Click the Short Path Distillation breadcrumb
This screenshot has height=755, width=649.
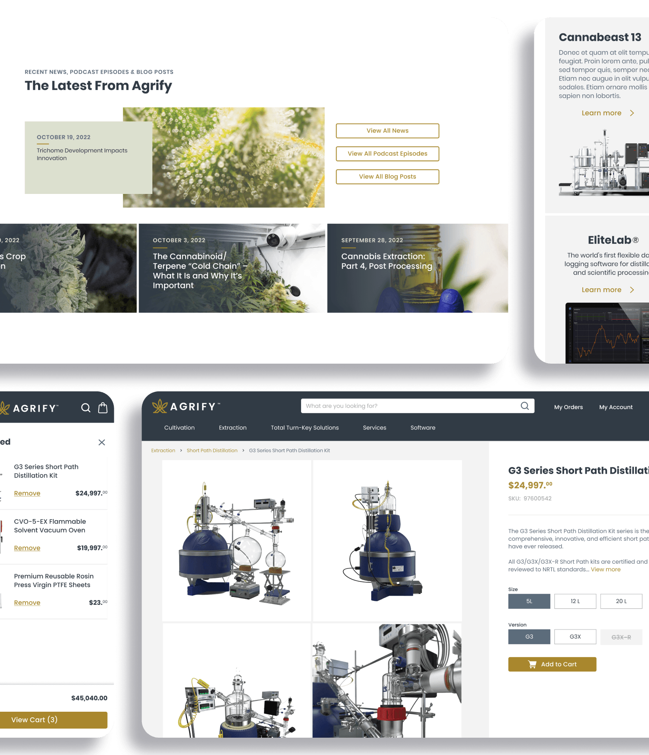[212, 451]
